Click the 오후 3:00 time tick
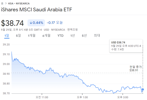 123,97
